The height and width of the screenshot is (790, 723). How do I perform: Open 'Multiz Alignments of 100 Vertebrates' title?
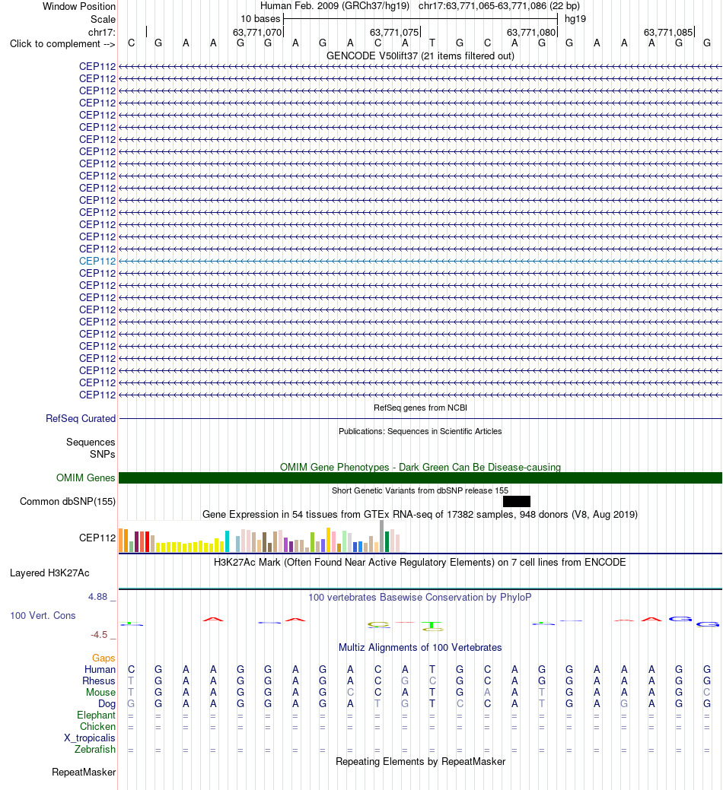coord(421,648)
